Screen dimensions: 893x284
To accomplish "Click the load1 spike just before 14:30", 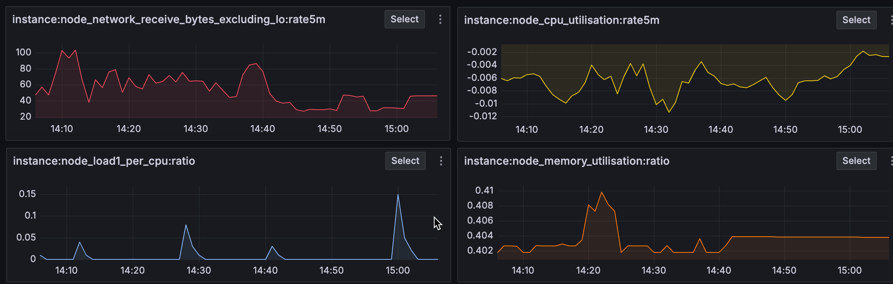I will tap(186, 225).
